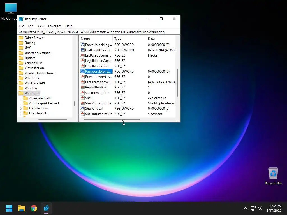Click the key tree vertical scrollbar

[75, 104]
